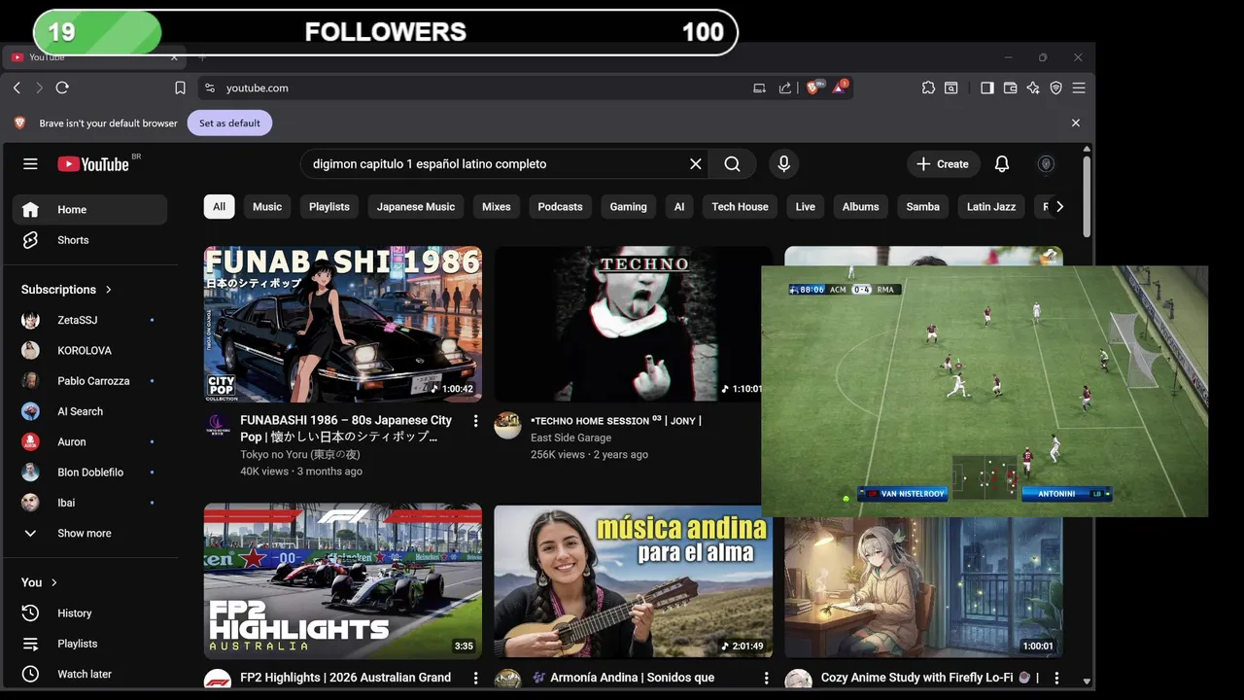Show more category chips with right arrow
This screenshot has width=1244, height=700.
pyautogui.click(x=1059, y=206)
